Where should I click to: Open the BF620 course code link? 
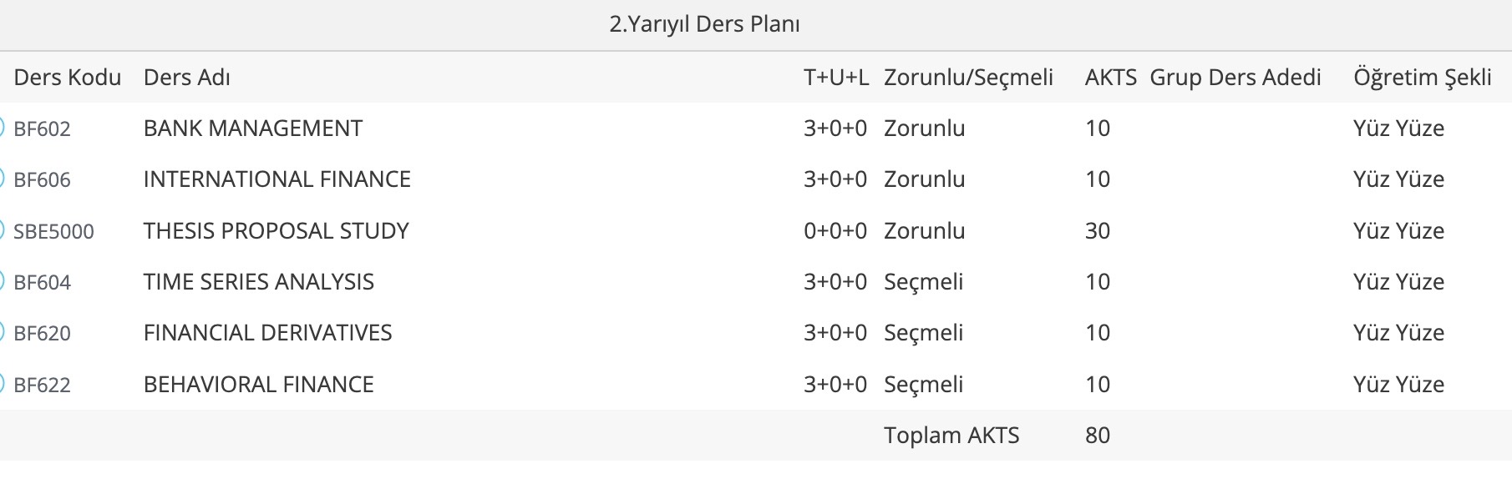click(x=43, y=334)
